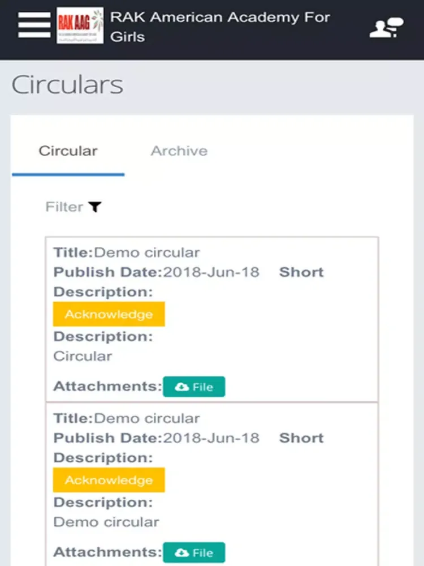
Task: Download the first circular's File attachment
Action: [194, 387]
